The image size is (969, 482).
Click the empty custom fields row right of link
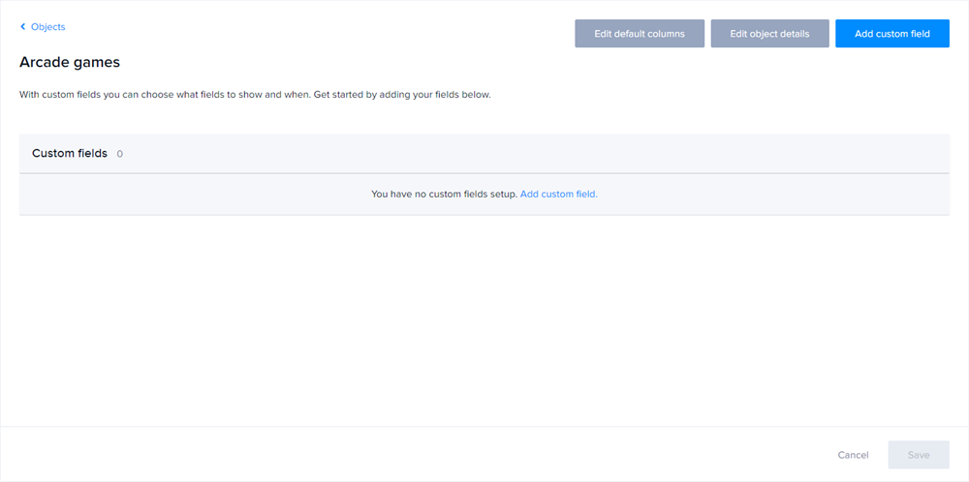775,195
